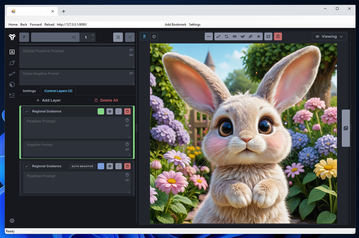Image resolution: width=359 pixels, height=238 pixels.
Task: Open dynamic prompts braces icon
Action: click(x=131, y=55)
